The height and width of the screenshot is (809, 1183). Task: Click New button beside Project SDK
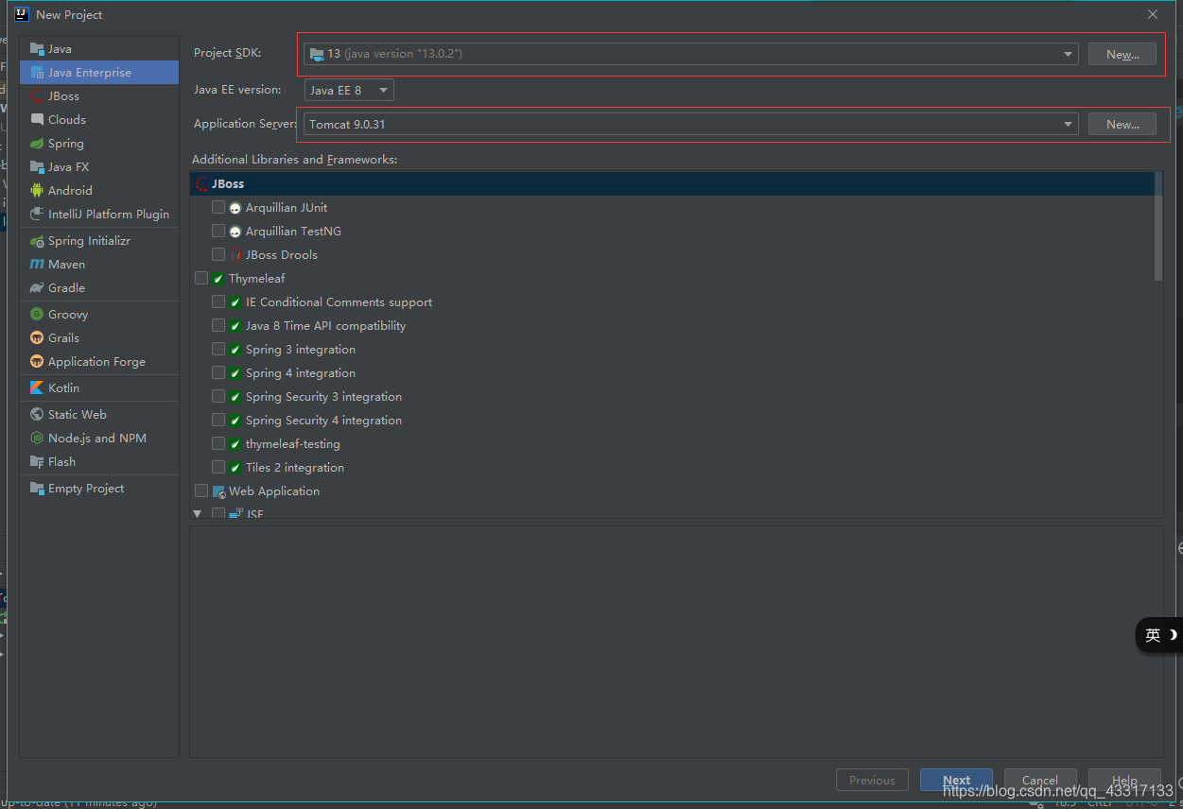1122,54
